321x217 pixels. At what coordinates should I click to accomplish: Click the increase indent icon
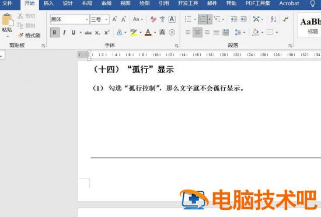tap(243, 19)
